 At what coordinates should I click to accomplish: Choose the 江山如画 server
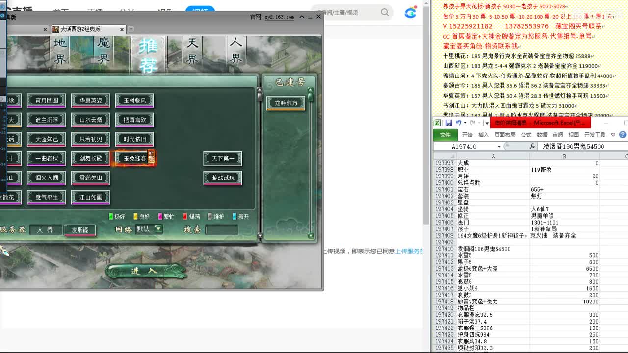[91, 197]
